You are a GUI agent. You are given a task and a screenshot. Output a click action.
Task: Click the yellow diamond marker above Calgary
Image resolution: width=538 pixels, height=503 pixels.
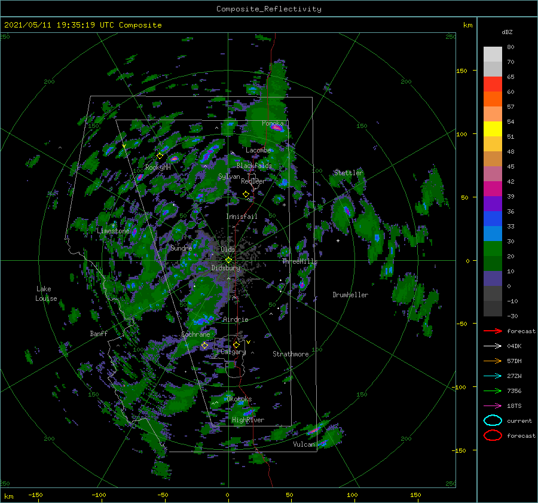(236, 345)
